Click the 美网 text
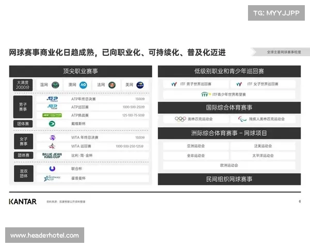Viewport: 310px width, 248px height. click(129, 85)
